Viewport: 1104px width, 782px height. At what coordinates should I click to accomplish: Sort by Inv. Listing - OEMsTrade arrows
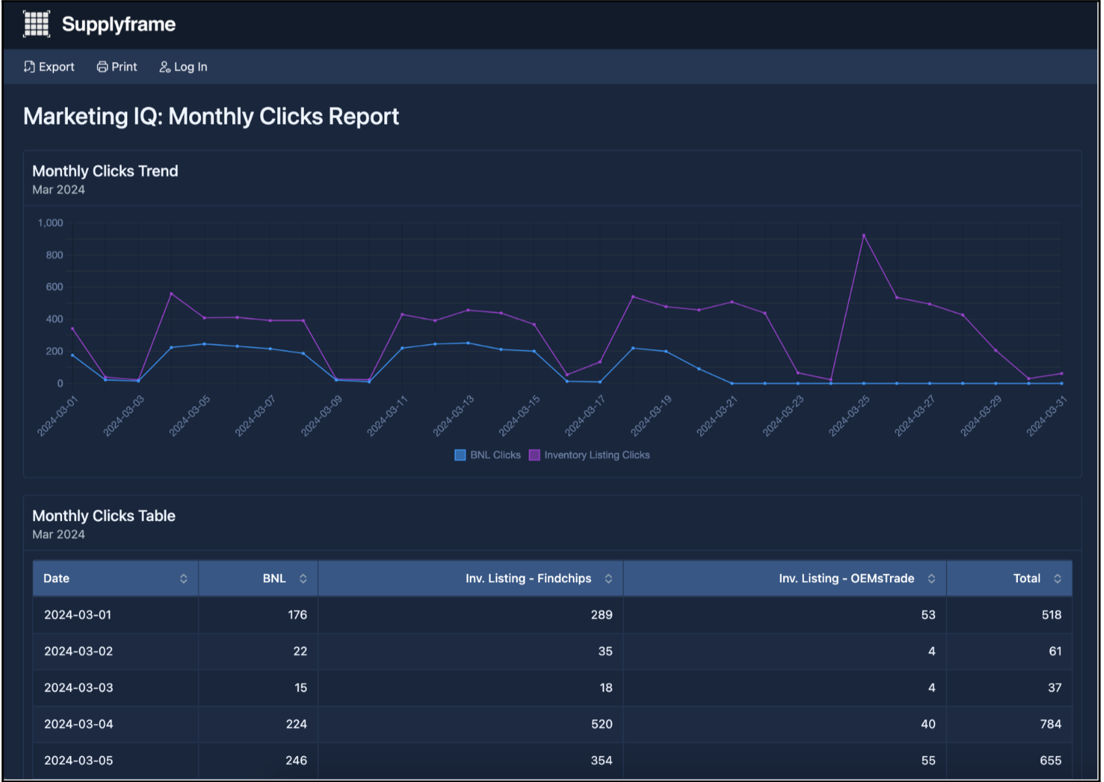coord(931,578)
